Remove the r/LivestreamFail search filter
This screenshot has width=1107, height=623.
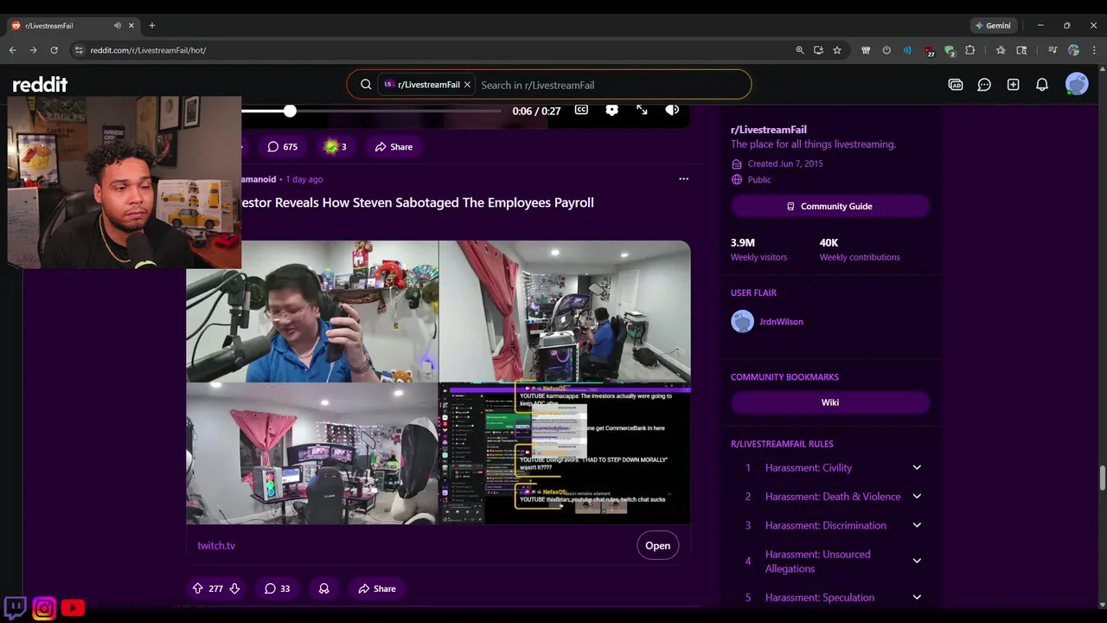[x=467, y=85]
